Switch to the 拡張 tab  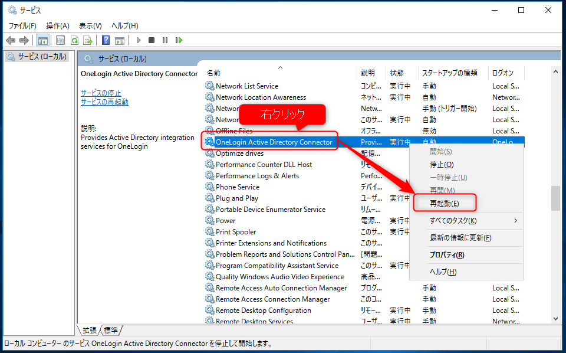coord(89,330)
